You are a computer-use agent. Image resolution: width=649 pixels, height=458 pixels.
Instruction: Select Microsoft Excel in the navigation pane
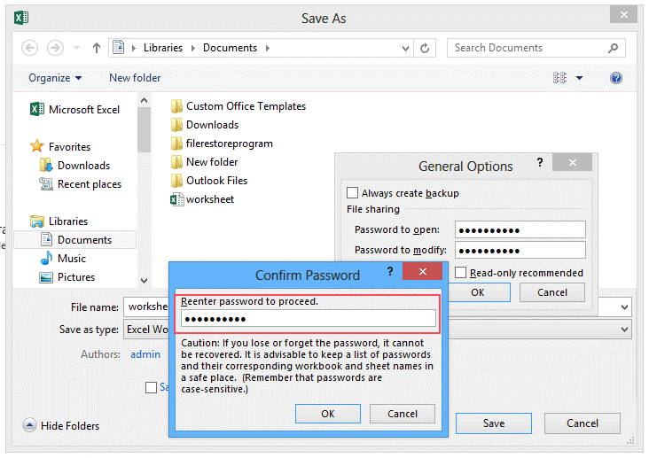pos(74,110)
